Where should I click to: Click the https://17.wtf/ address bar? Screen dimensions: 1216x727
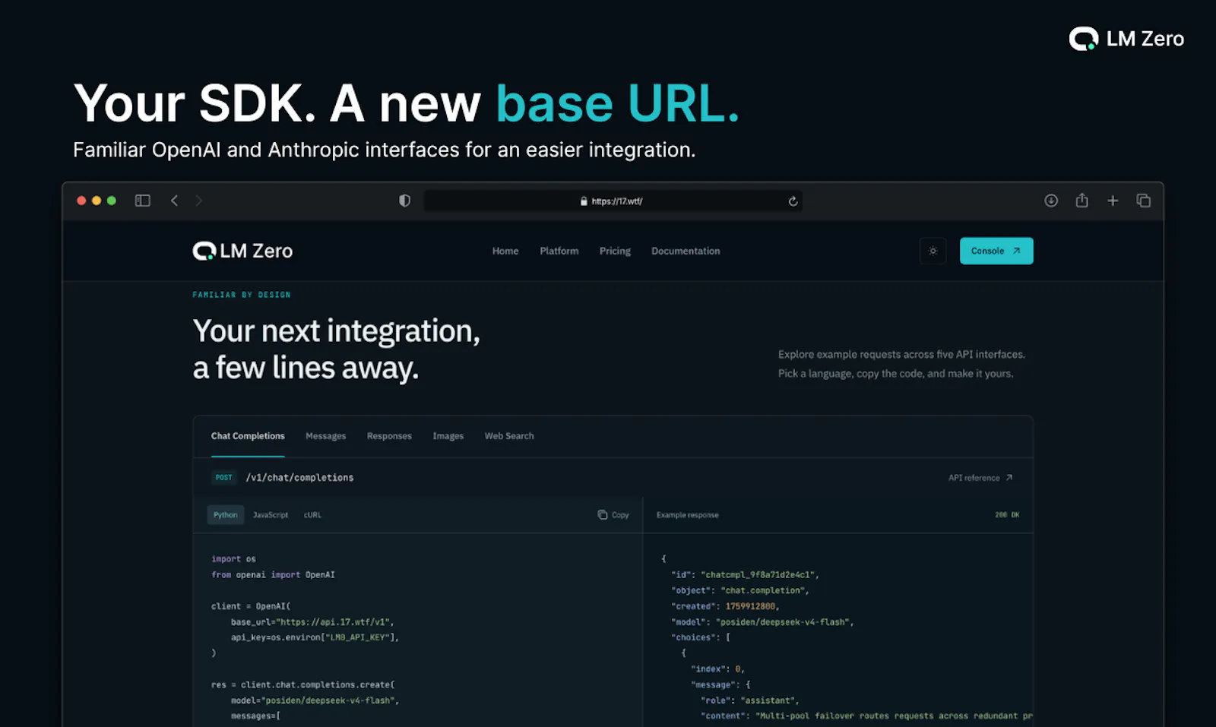tap(613, 201)
